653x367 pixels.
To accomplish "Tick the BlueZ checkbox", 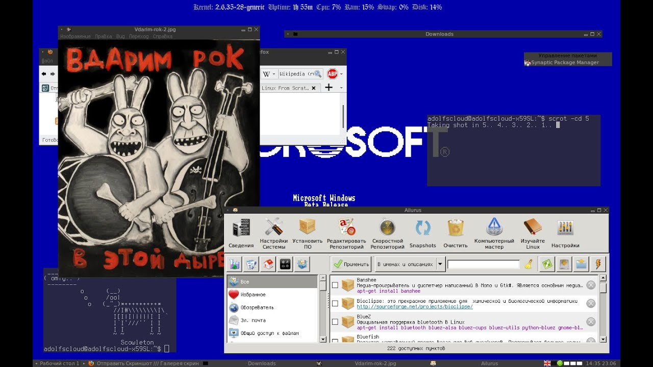I will [335, 322].
